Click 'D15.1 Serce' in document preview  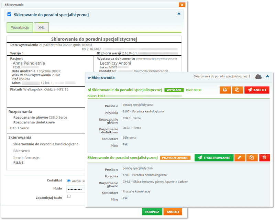click(x=20, y=128)
